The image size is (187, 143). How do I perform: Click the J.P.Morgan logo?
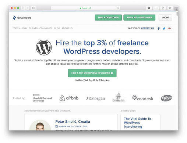click(95, 99)
